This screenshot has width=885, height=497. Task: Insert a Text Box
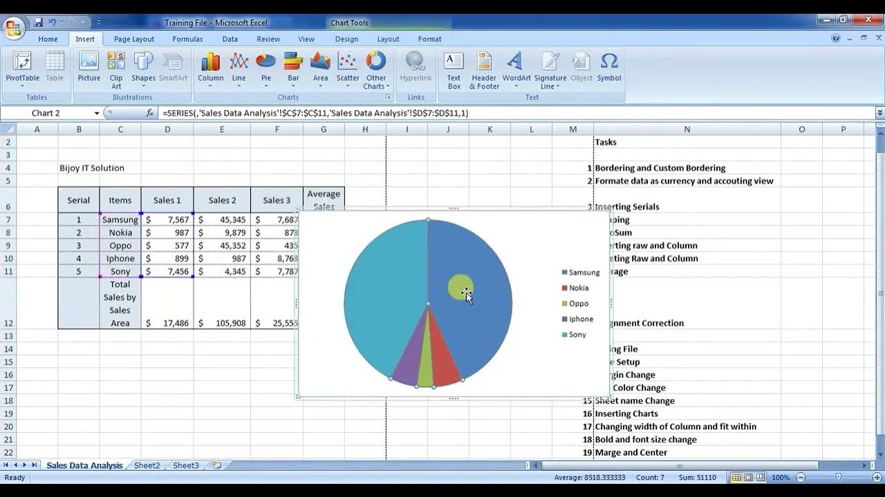click(x=454, y=70)
